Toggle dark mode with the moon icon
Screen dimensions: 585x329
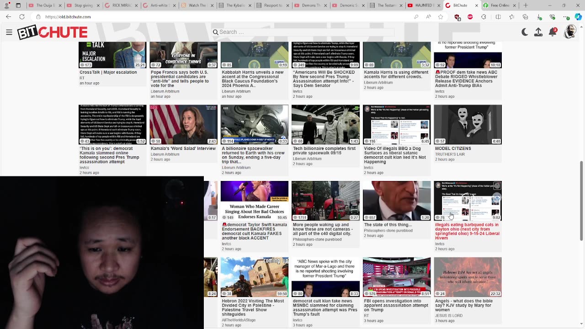(525, 32)
